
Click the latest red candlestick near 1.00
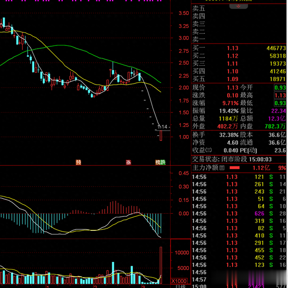[x=161, y=136]
